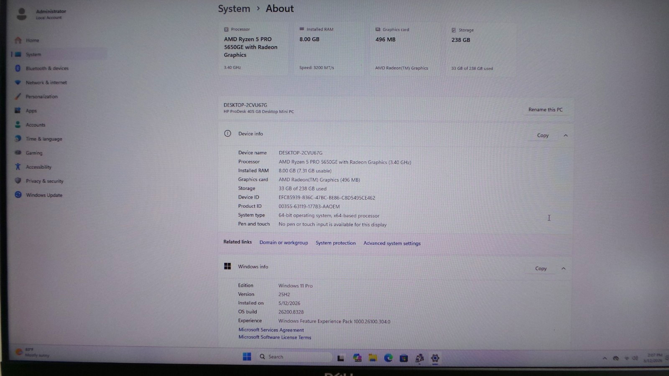Click the Storage card icon
Screen dimensions: 669x376
[454, 30]
